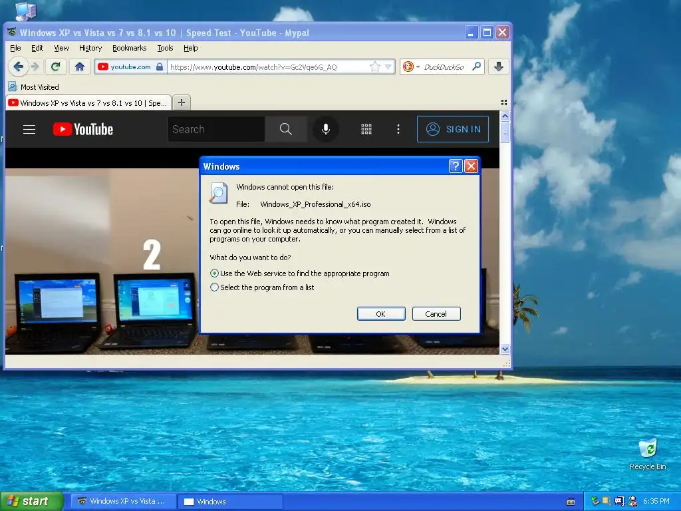
Task: Click the forward navigation arrow
Action: pos(36,67)
